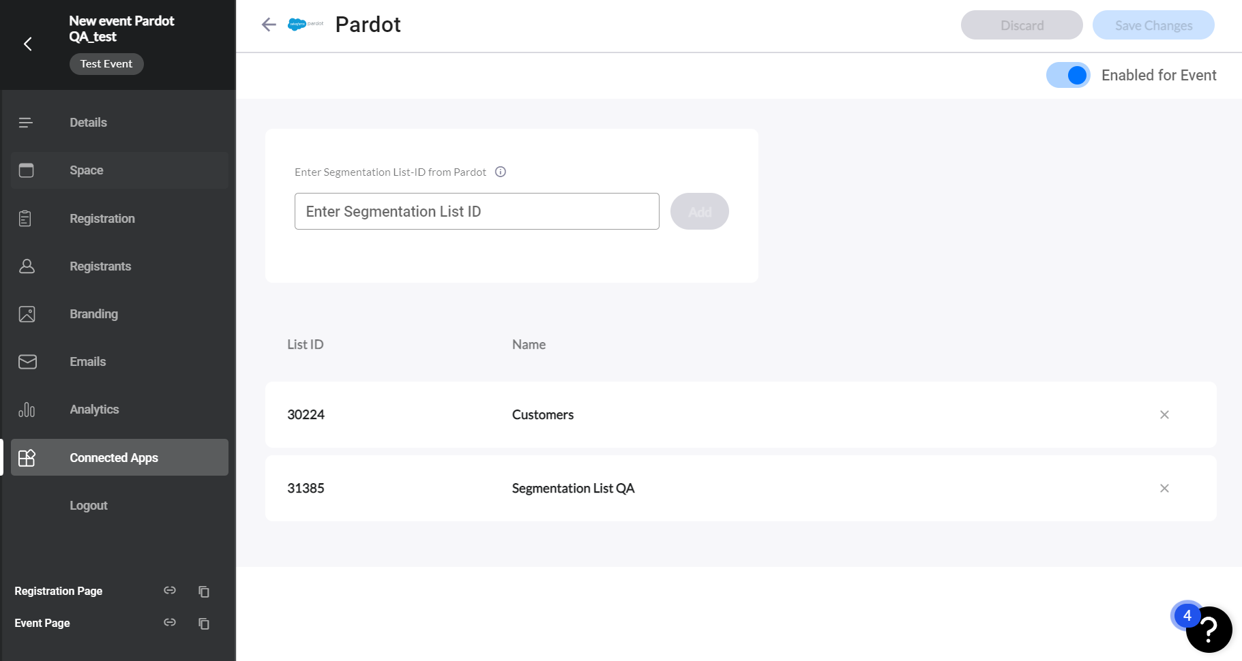Open the Analytics menu item
This screenshot has width=1242, height=661.
tap(119, 410)
